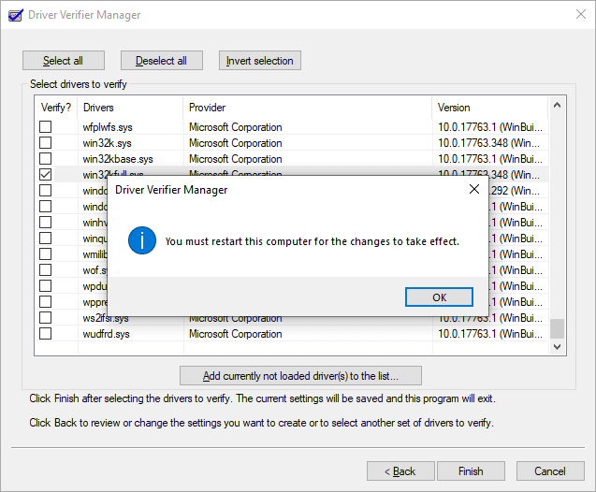The height and width of the screenshot is (492, 596).
Task: Click the scroll up arrow of driver list
Action: click(x=557, y=105)
